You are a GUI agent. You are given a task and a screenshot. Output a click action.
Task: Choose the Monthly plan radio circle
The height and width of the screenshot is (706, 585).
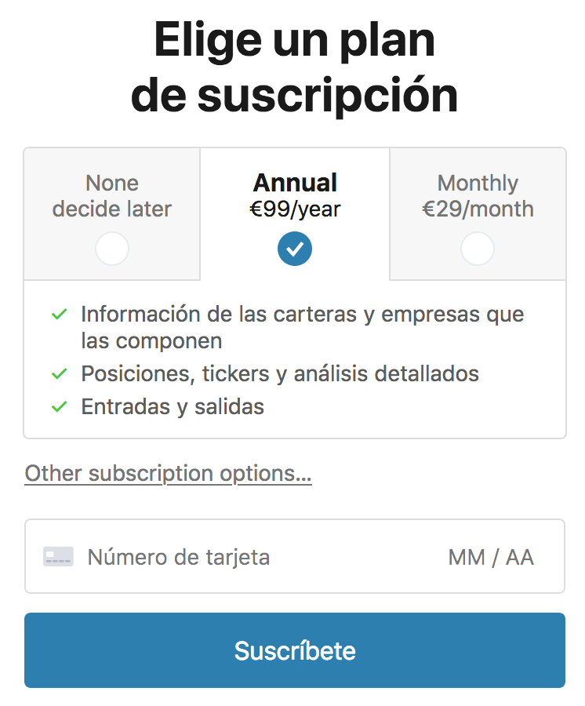point(478,249)
